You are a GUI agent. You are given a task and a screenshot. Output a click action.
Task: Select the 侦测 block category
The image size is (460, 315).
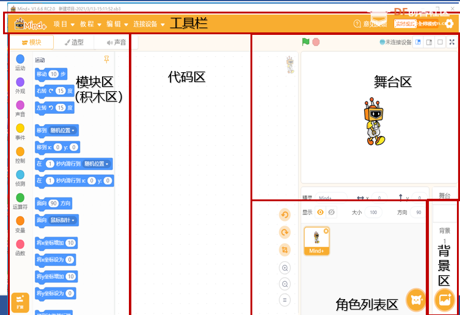pyautogui.click(x=20, y=179)
